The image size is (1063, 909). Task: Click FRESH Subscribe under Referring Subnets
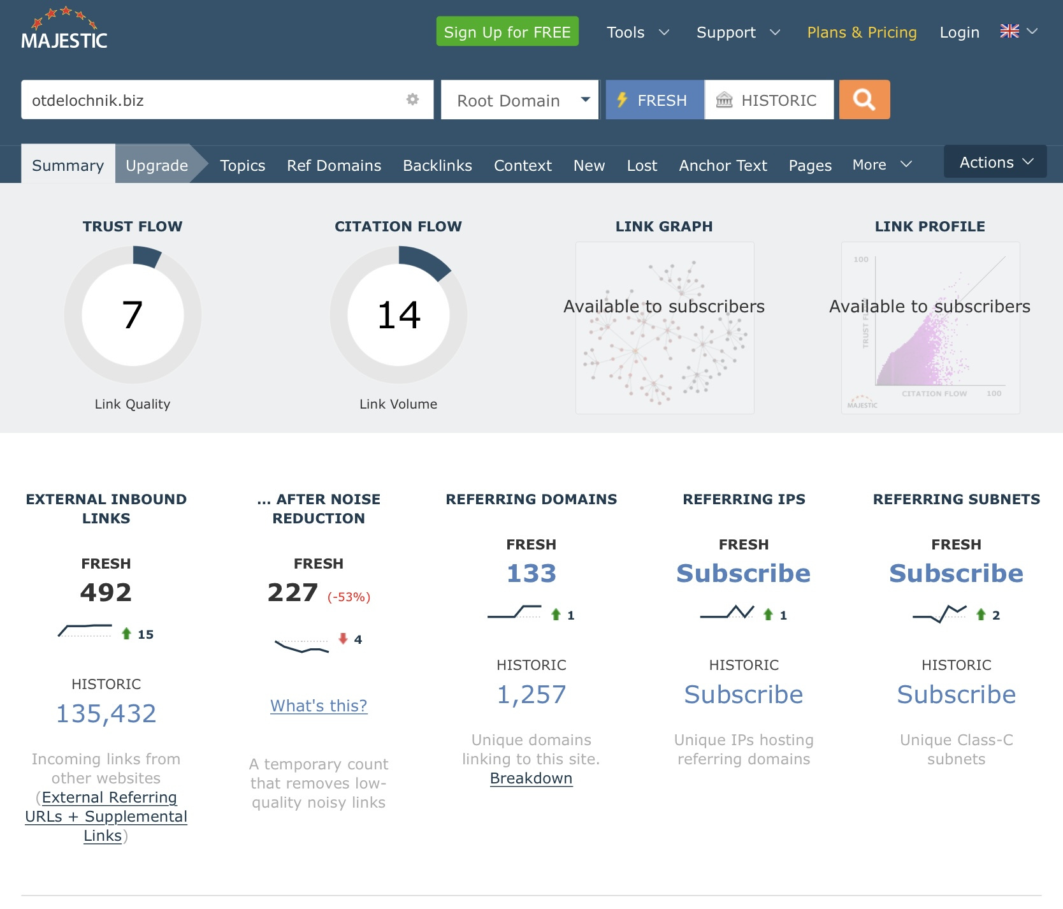click(956, 573)
